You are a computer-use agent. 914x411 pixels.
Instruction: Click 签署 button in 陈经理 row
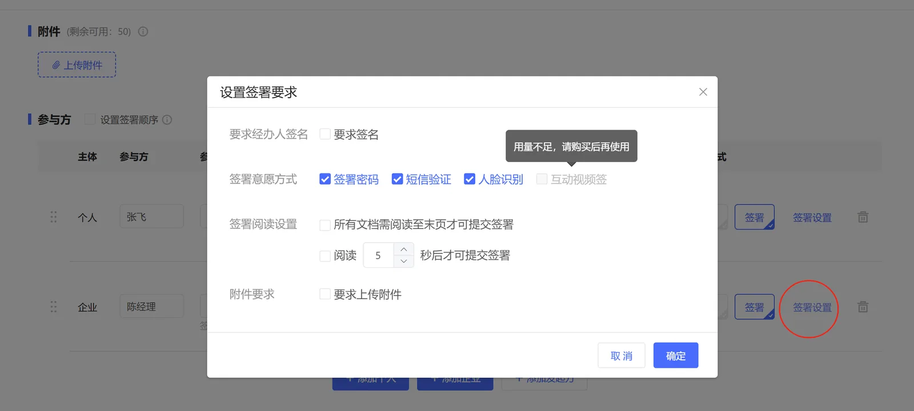(x=755, y=307)
